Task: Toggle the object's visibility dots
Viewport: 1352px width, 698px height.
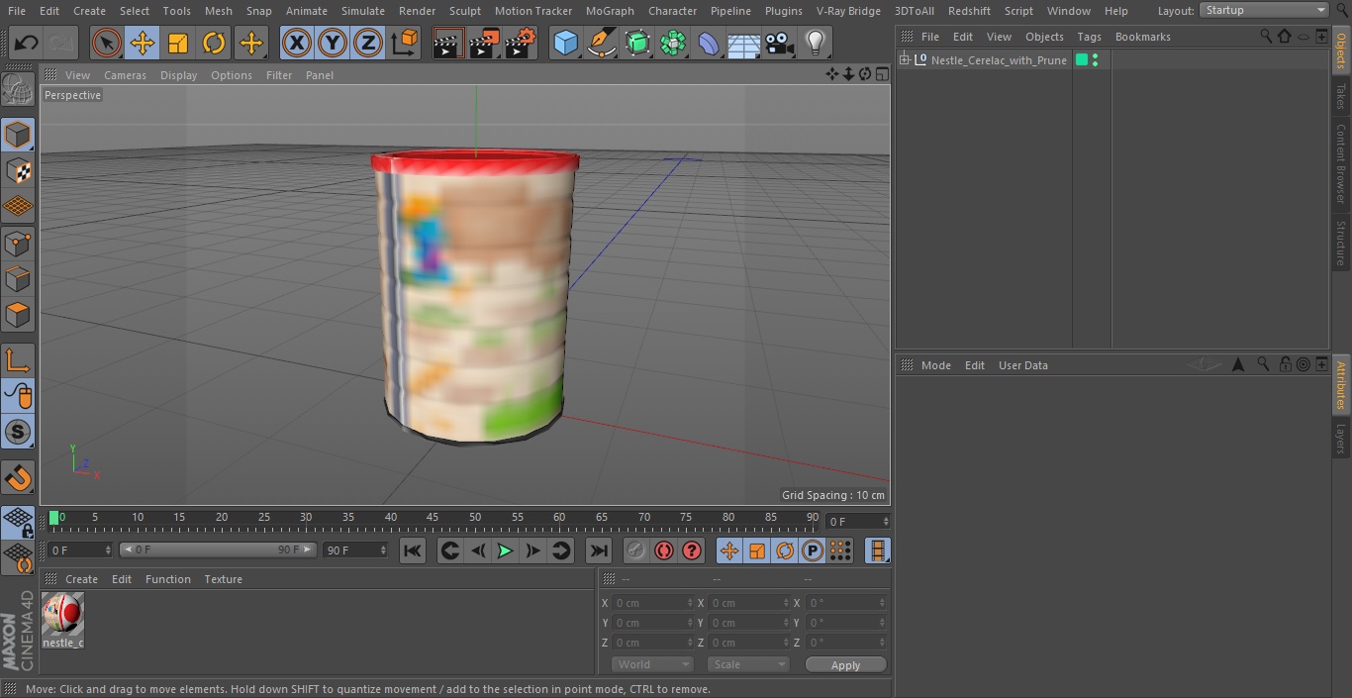Action: [x=1095, y=60]
